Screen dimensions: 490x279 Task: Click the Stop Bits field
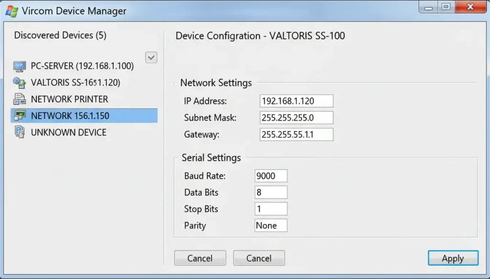(271, 209)
